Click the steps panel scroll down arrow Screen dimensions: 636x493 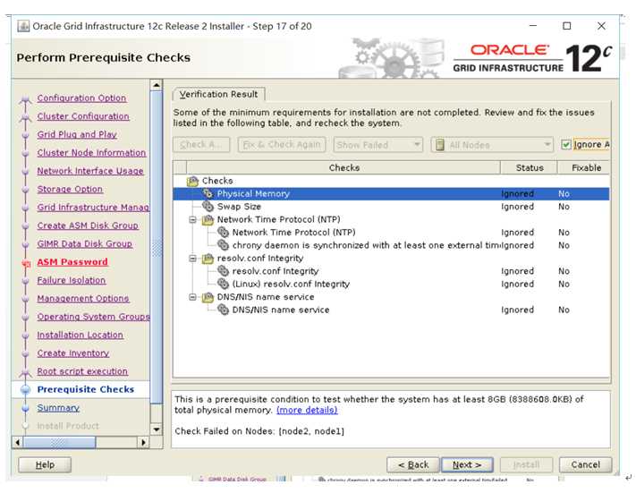tap(157, 429)
